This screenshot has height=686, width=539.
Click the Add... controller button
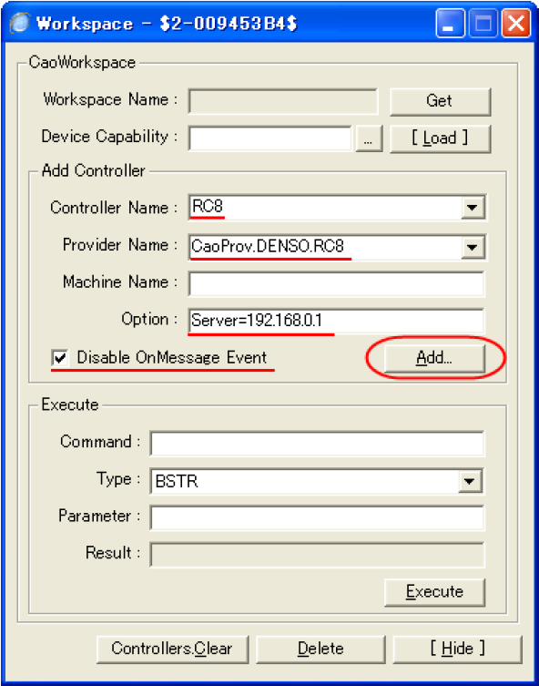[434, 358]
